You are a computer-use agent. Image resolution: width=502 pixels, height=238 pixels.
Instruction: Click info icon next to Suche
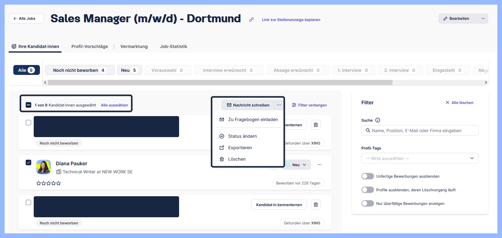[x=377, y=120]
